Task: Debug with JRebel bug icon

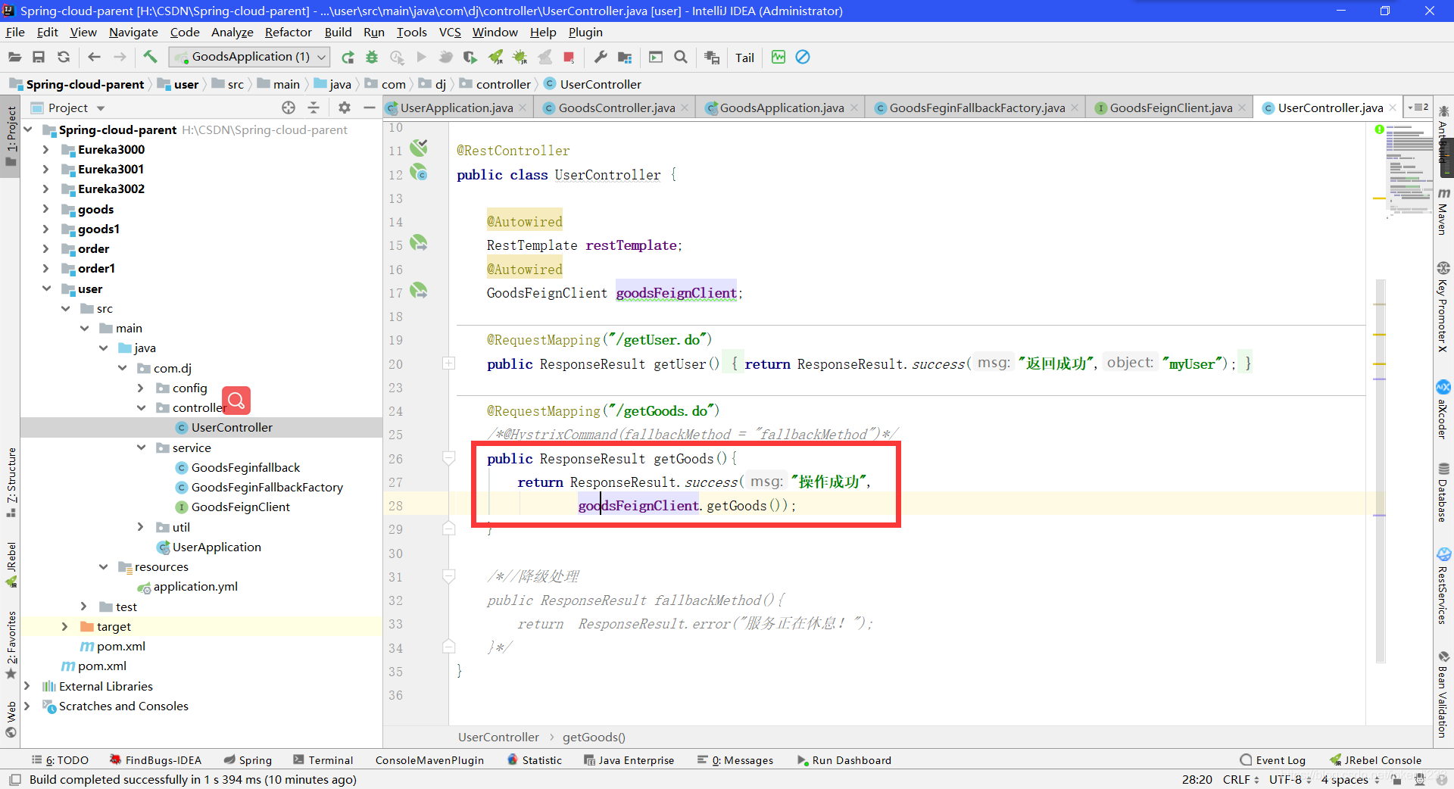Action: (520, 57)
